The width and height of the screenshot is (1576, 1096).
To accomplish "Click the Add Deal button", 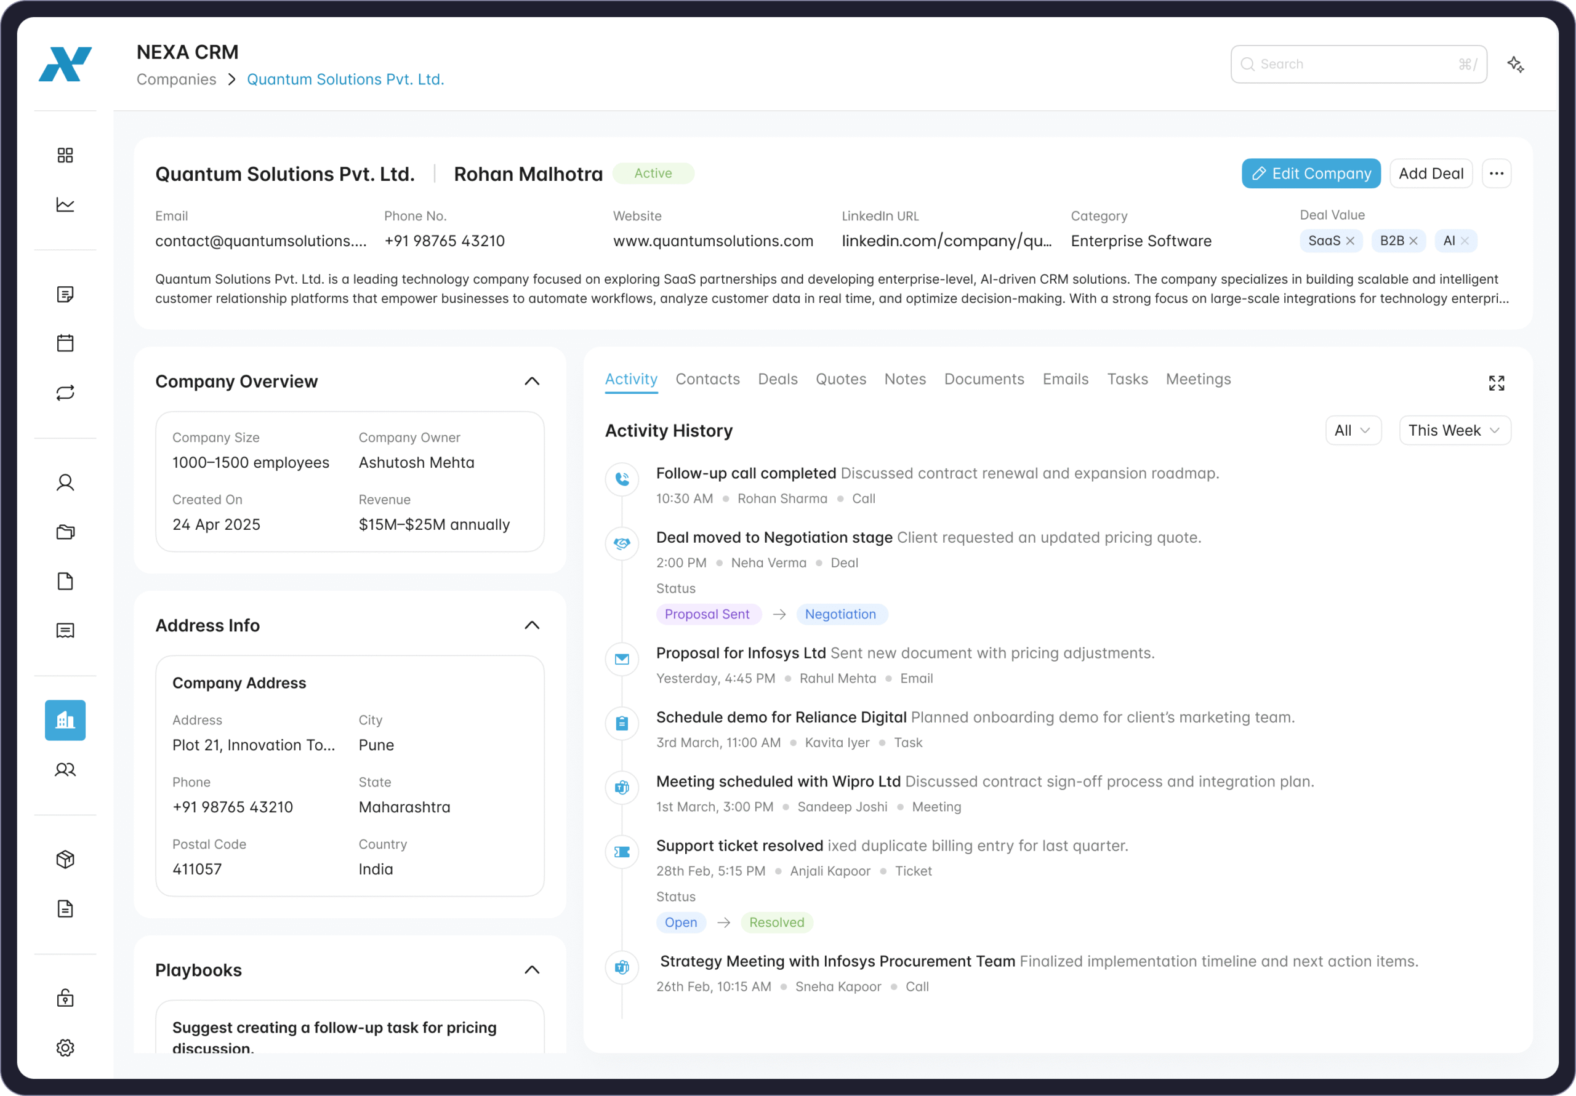I will [x=1431, y=174].
